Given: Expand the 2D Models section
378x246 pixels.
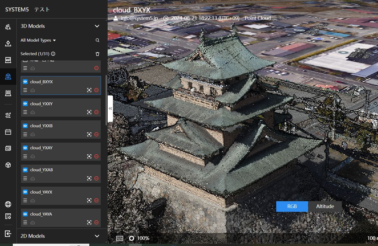Looking at the screenshot, I should click(x=97, y=236).
